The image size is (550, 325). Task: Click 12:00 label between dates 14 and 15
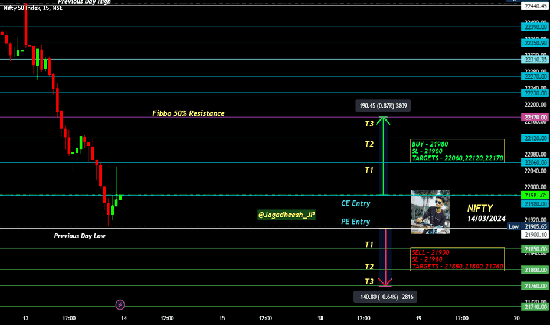click(168, 318)
